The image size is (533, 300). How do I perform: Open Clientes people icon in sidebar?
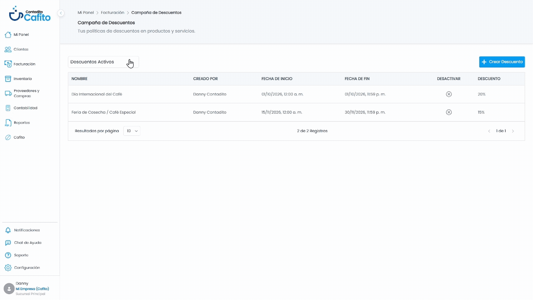pos(7,49)
